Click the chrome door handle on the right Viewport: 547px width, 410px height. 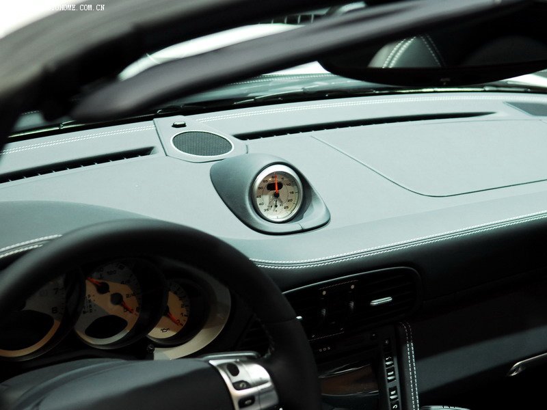pos(528,364)
